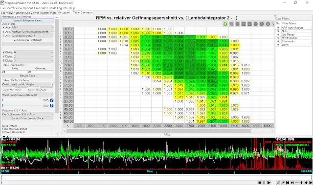Image resolution: width=313 pixels, height=185 pixels.
Task: Open the Search menu
Action: 10,8
